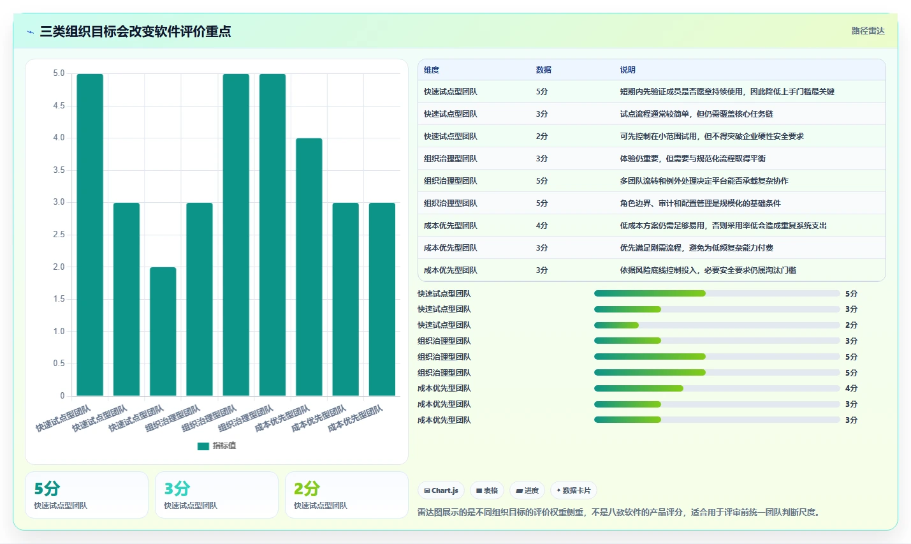The height and width of the screenshot is (544, 911).
Task: Select the row about 不得突破企业硬性安全要求
Action: (x=652, y=136)
